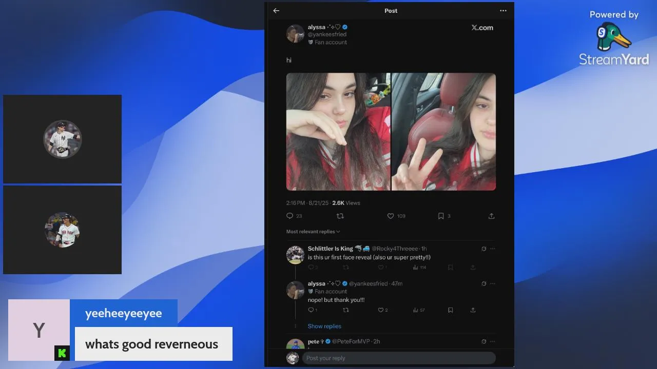This screenshot has height=369, width=657.
Task: Click the yeeheeyeeyee chat commenter name
Action: pyautogui.click(x=124, y=313)
